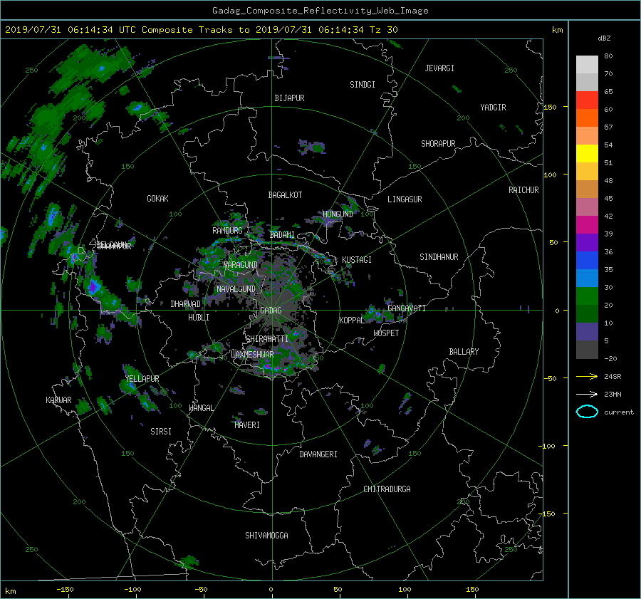
Task: Click the RAICHUR city label
Action: pyautogui.click(x=523, y=190)
